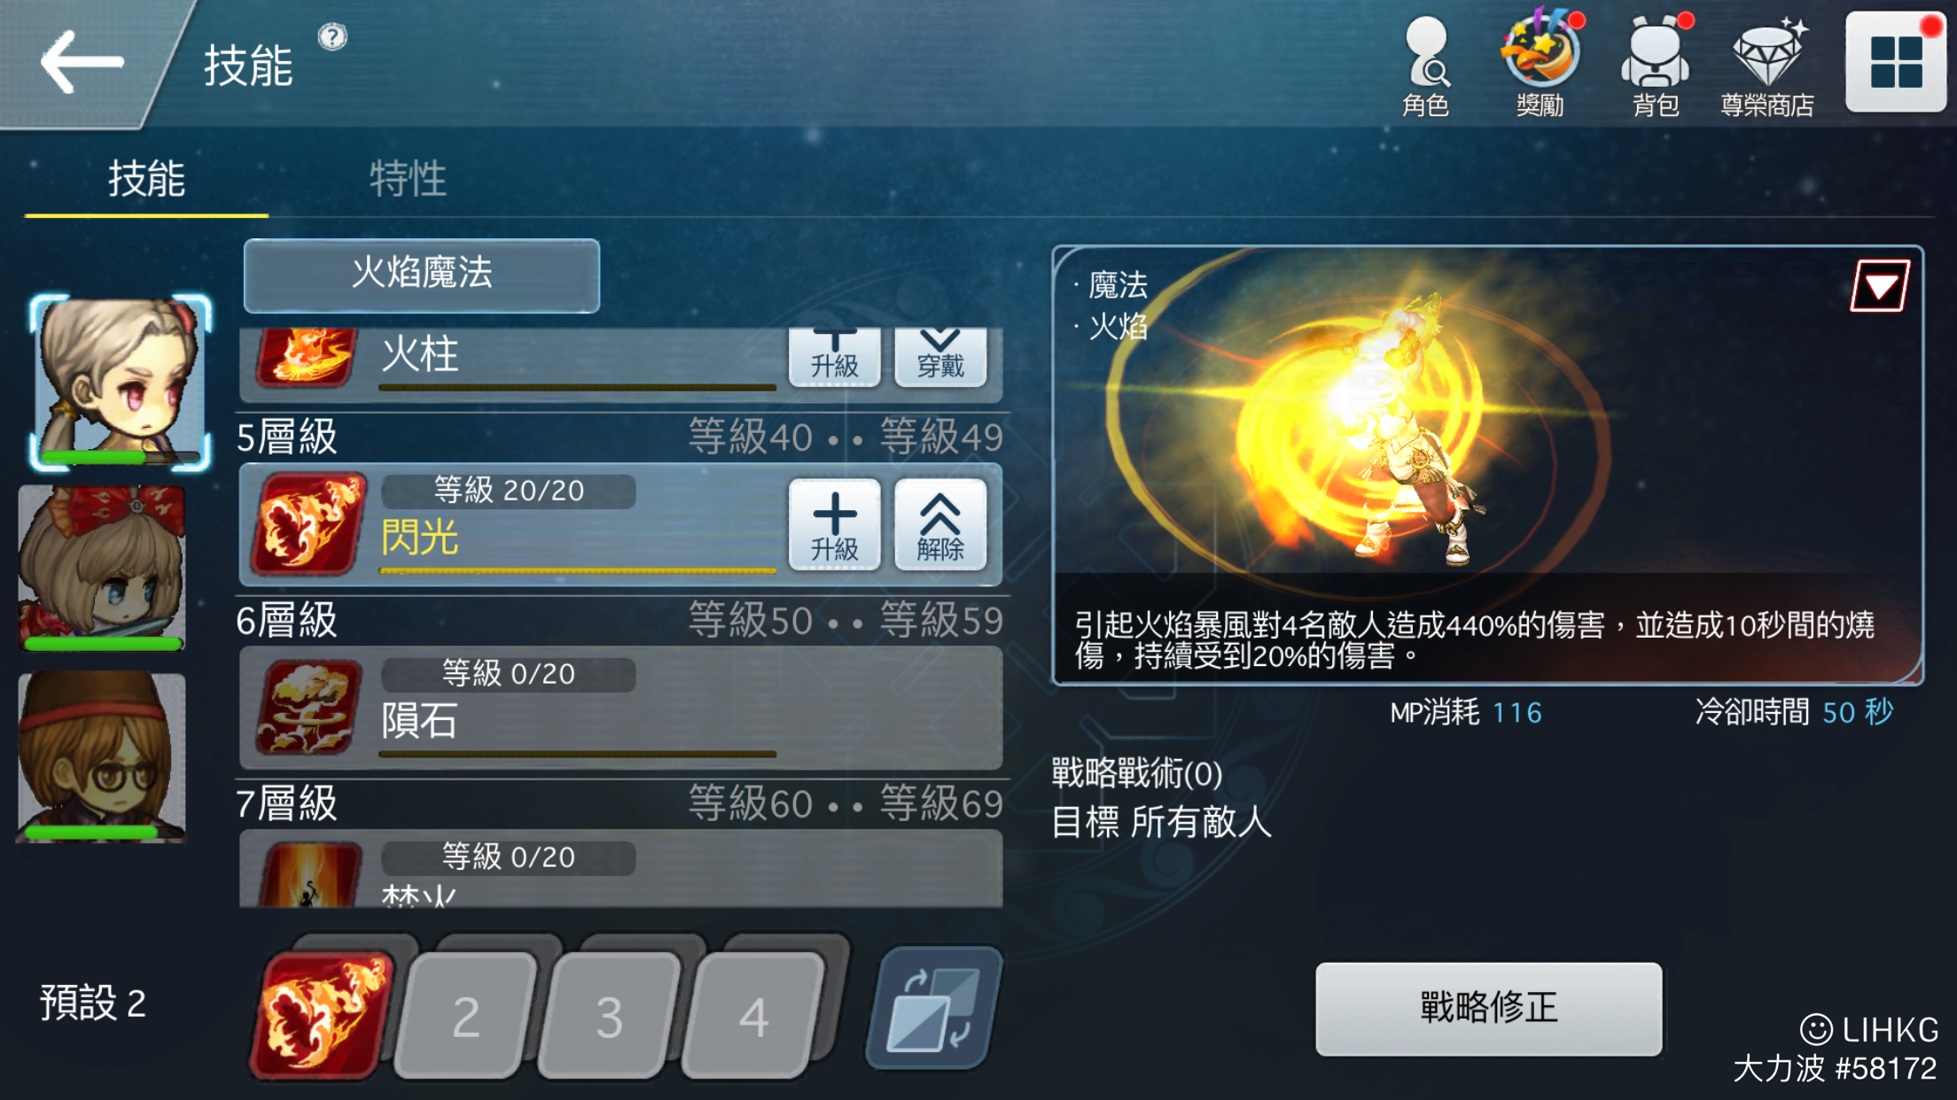Open the 火焰魔法 category selector
This screenshot has height=1100, width=1957.
[422, 275]
